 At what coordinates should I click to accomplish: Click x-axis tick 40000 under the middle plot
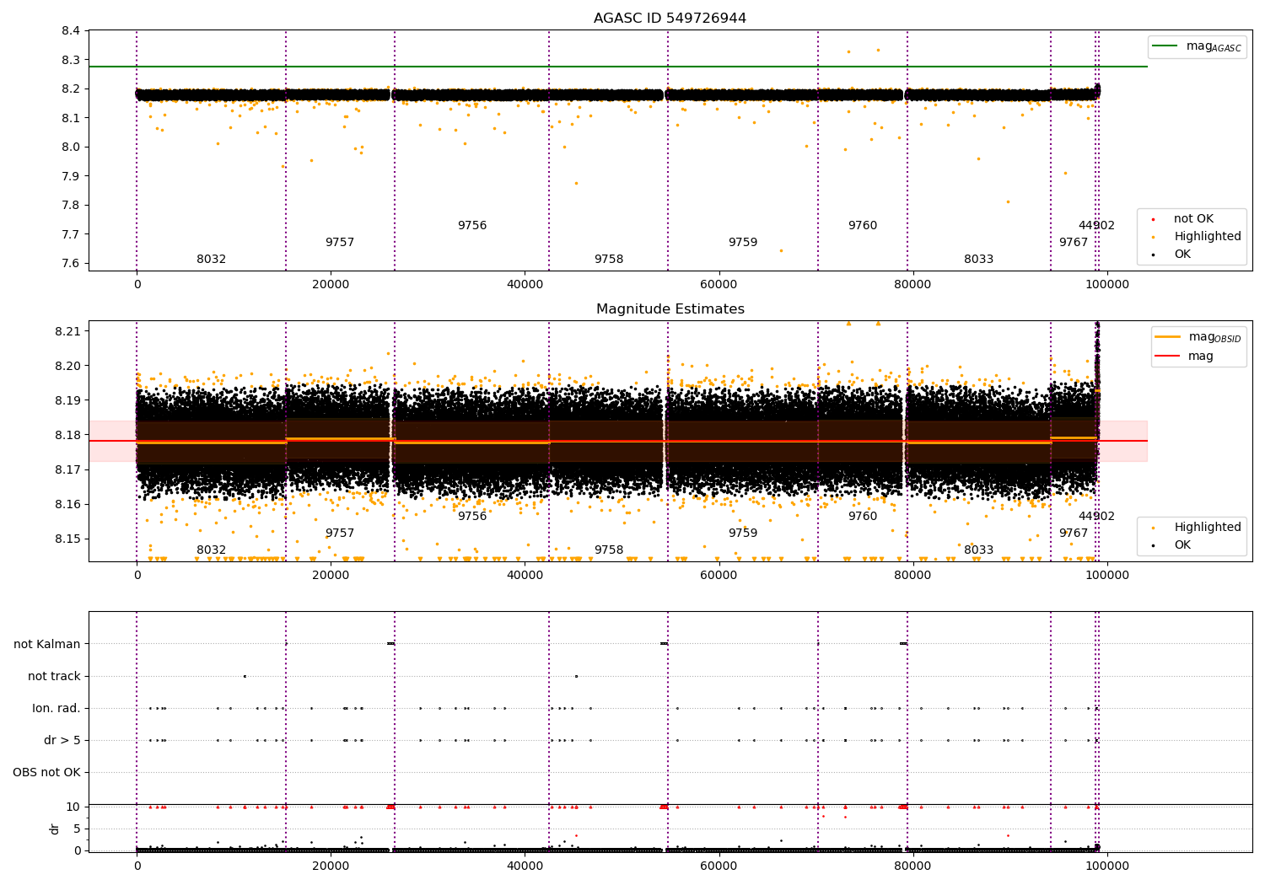pos(525,576)
